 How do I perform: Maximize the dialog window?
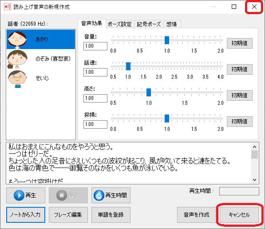coord(234,7)
